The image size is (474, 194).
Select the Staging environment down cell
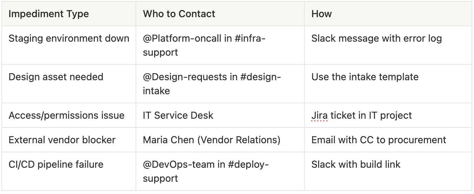[x=69, y=45]
